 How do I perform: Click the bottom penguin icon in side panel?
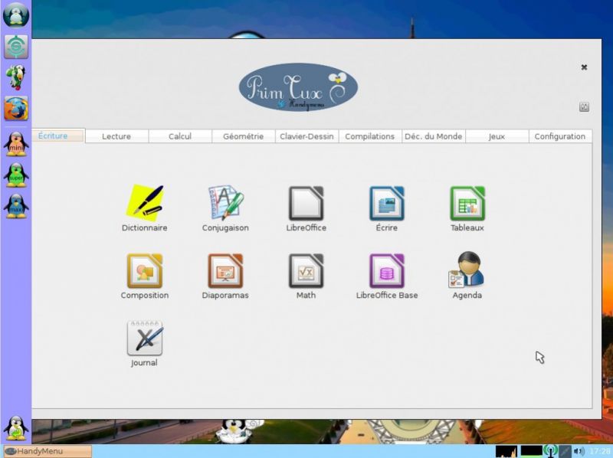pyautogui.click(x=16, y=428)
